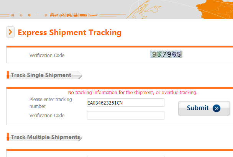Click the Verification Code label beside the captcha
The image size is (233, 157).
47,56
